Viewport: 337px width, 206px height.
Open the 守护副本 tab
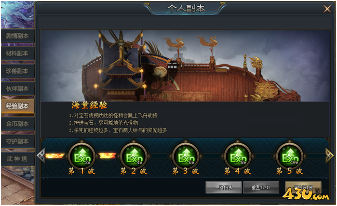(x=17, y=142)
